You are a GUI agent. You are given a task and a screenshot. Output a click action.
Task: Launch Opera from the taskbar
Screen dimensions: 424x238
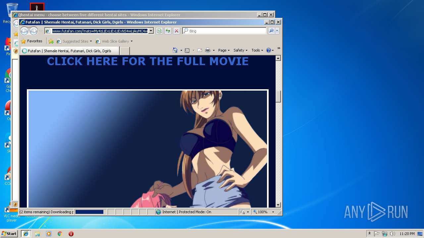[71, 234]
